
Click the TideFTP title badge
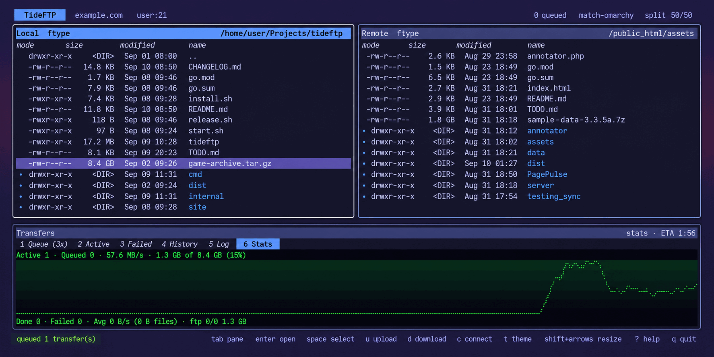(40, 15)
